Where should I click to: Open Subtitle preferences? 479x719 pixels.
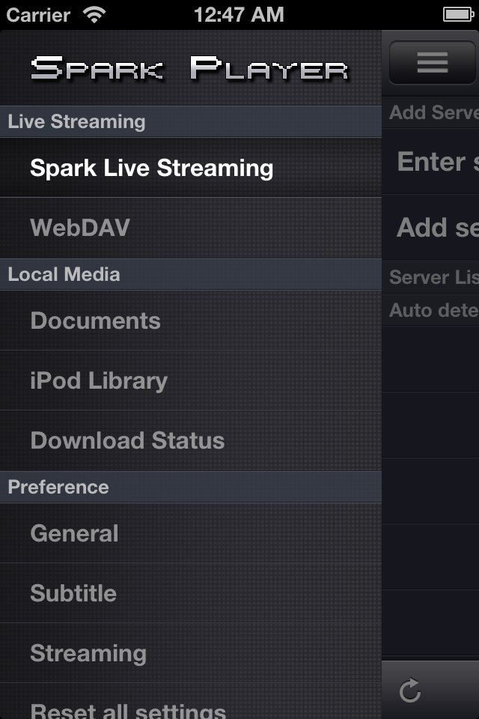pyautogui.click(x=191, y=593)
